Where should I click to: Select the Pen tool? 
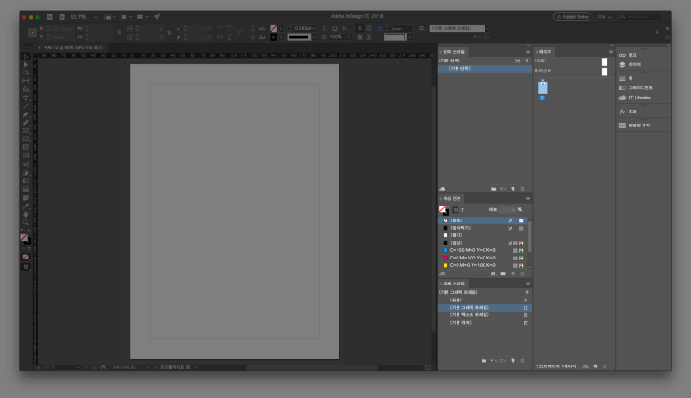tap(26, 114)
